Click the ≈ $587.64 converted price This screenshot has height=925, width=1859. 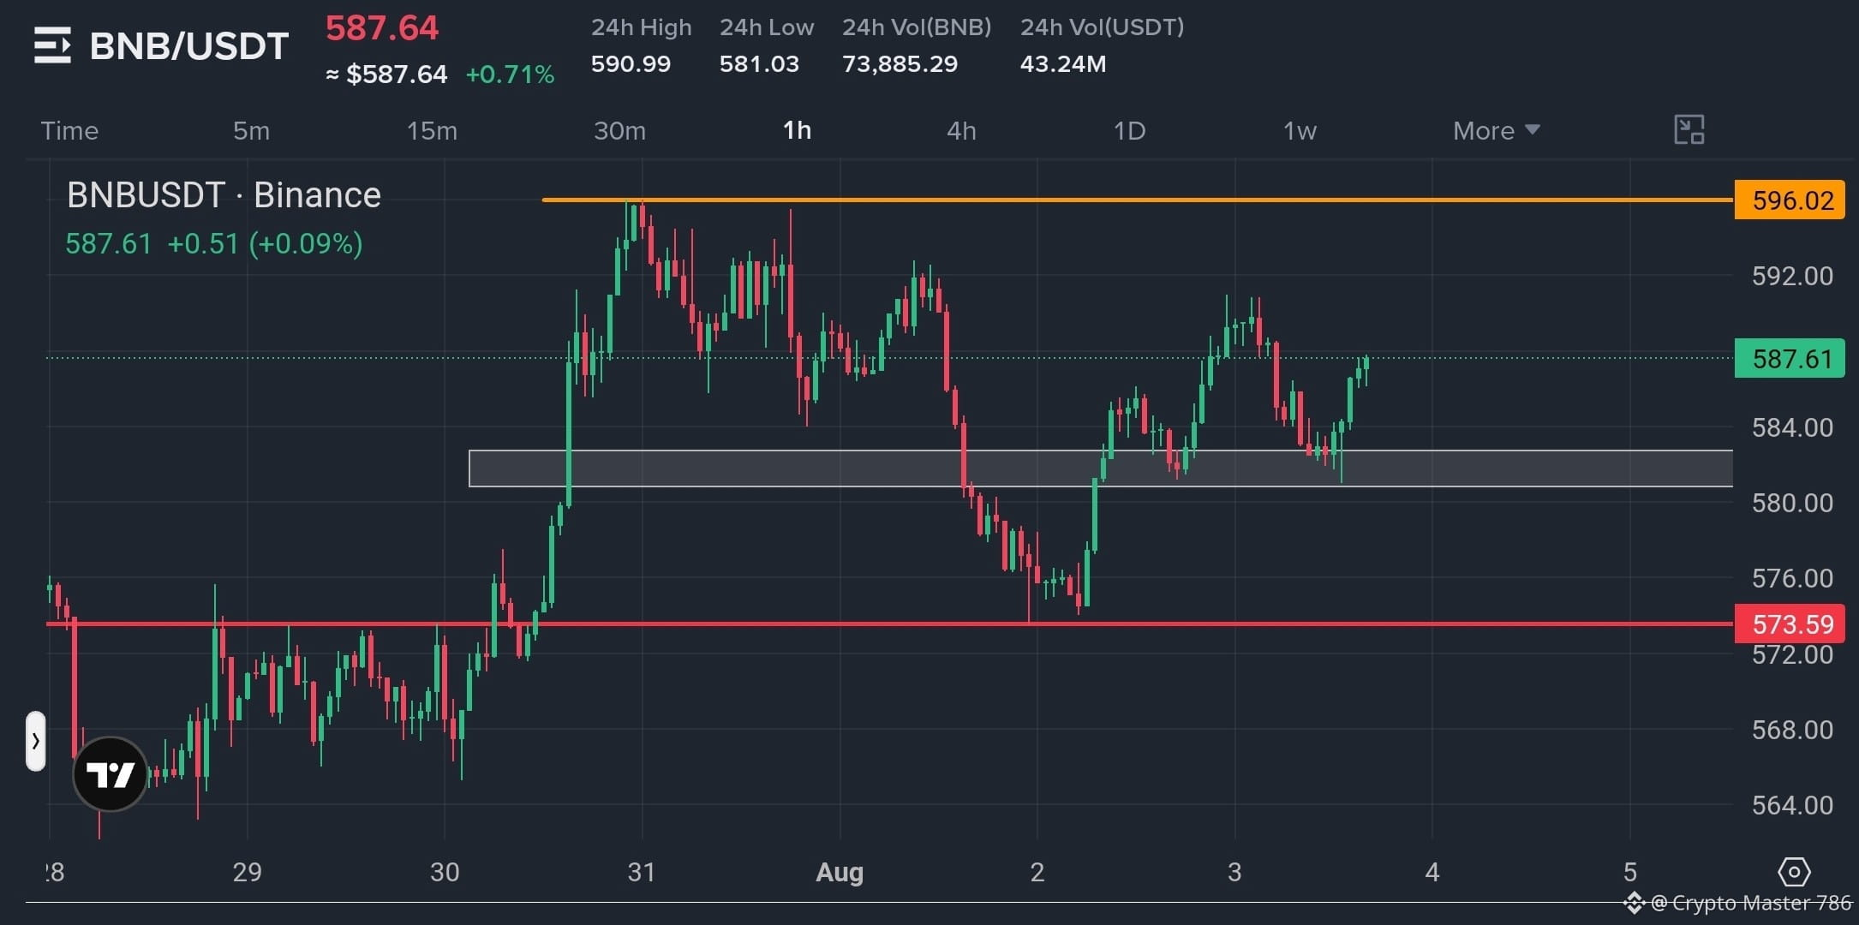point(386,75)
